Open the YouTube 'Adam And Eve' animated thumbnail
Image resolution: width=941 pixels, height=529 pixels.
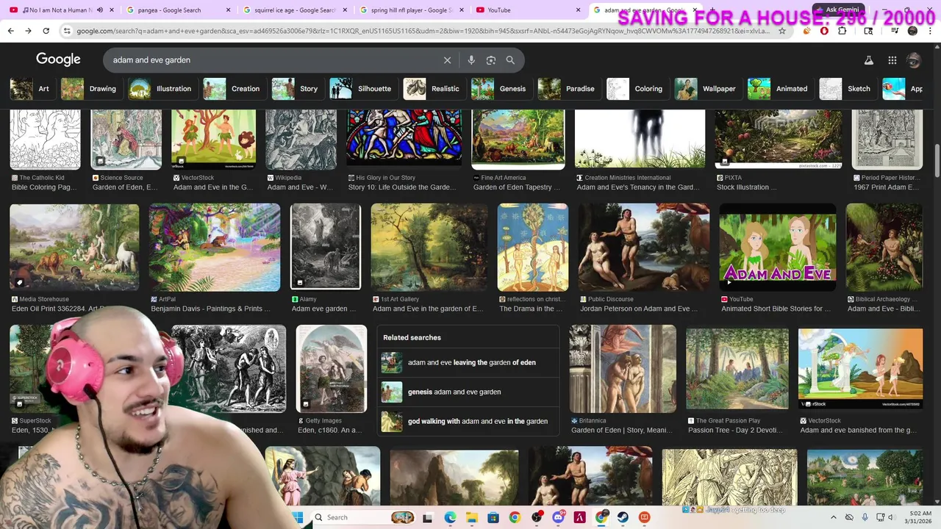778,248
